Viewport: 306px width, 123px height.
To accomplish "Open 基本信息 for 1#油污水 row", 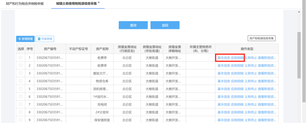I will pyautogui.click(x=224, y=97).
